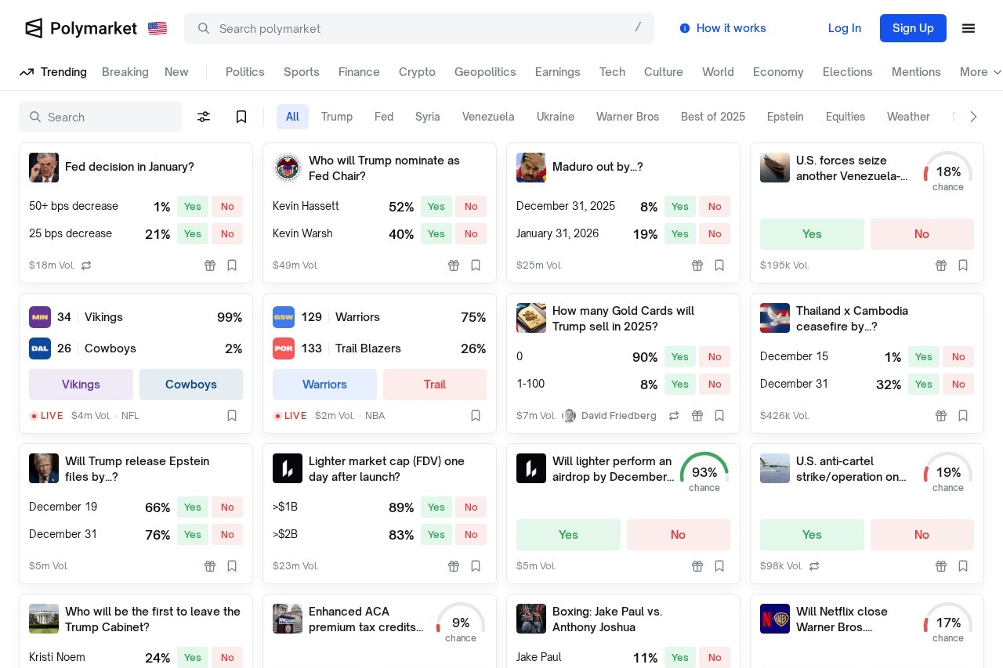Bookmark the Warriors vs Trail Blazers market
This screenshot has height=668, width=1003.
point(476,416)
